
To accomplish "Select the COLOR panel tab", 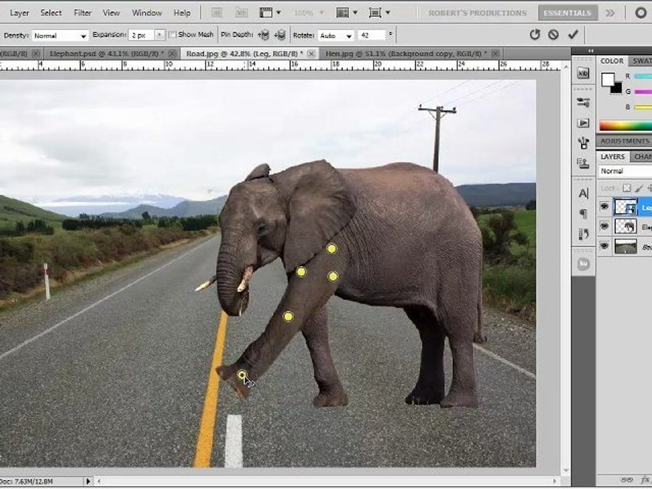I will tap(612, 61).
